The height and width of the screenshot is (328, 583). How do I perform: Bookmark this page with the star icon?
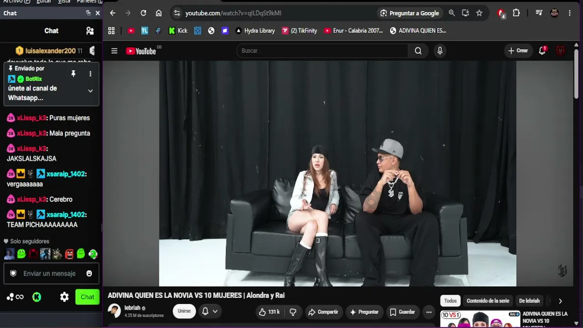pyautogui.click(x=479, y=13)
